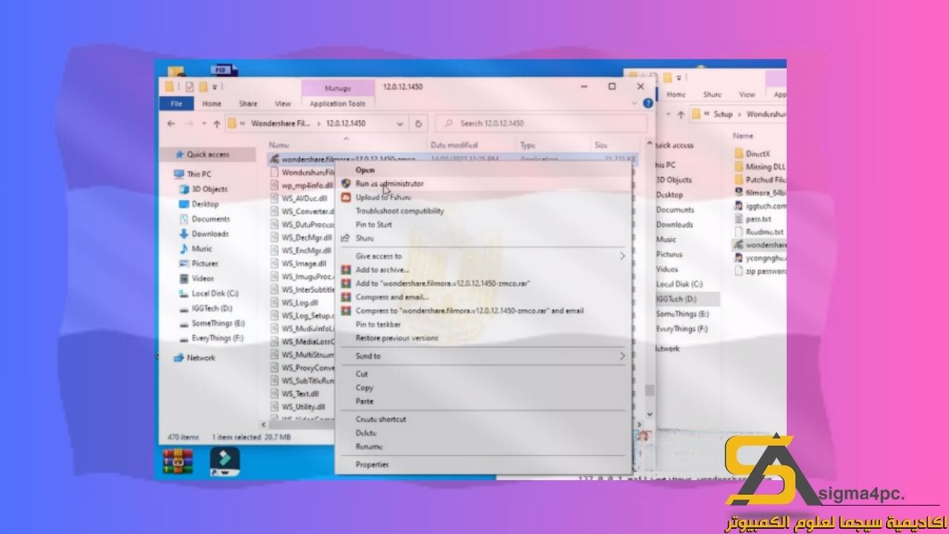Select Open in the context menu
Screen dimensions: 949x534
(x=365, y=170)
